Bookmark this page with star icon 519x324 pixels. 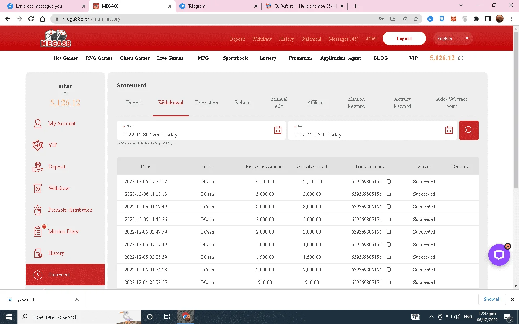(416, 19)
